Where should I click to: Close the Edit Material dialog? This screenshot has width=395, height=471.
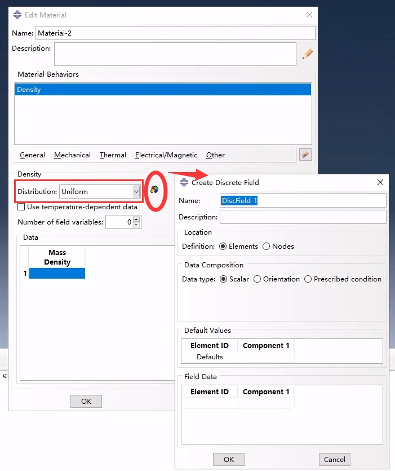coord(309,15)
